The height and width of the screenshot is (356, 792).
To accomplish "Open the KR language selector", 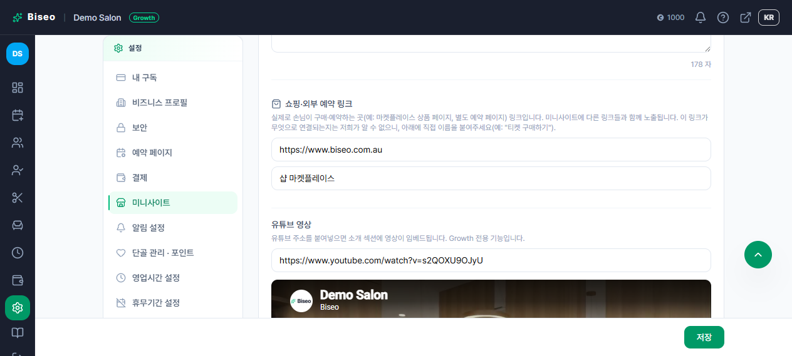I will (769, 18).
